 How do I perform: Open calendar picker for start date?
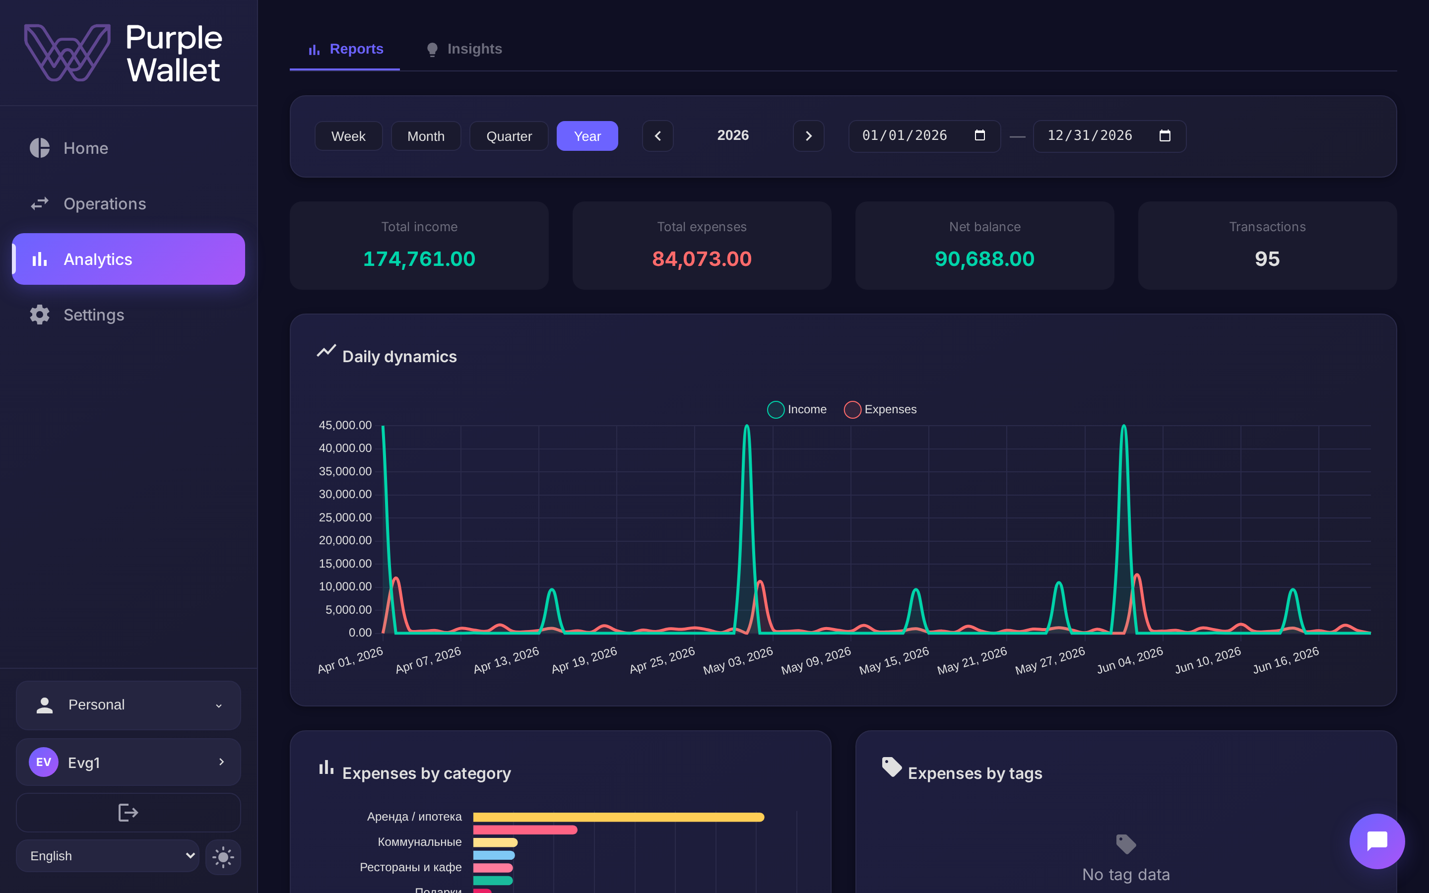click(x=979, y=136)
